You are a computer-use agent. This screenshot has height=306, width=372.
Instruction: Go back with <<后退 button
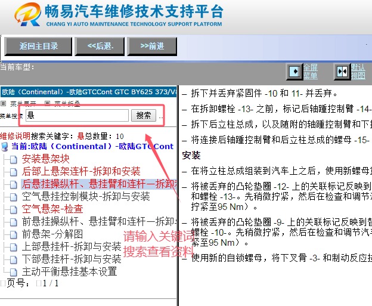(x=100, y=47)
